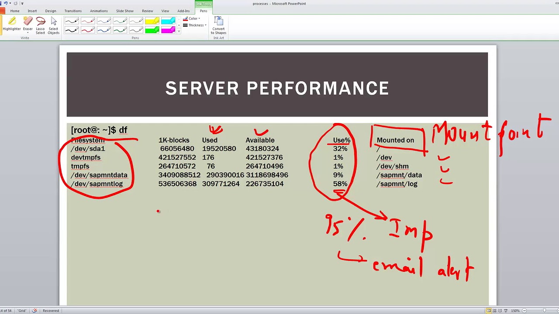Click the "/dev/shm" mount point text

pyautogui.click(x=393, y=166)
